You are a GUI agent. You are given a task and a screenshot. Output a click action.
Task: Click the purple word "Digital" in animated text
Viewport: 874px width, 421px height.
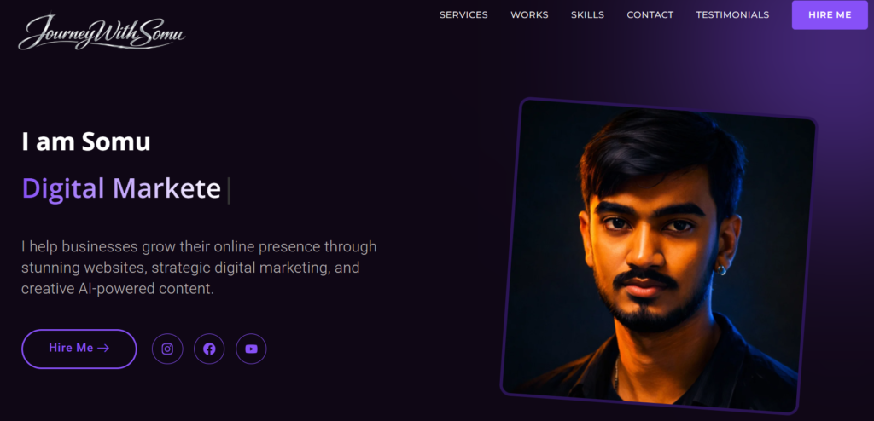pos(63,189)
